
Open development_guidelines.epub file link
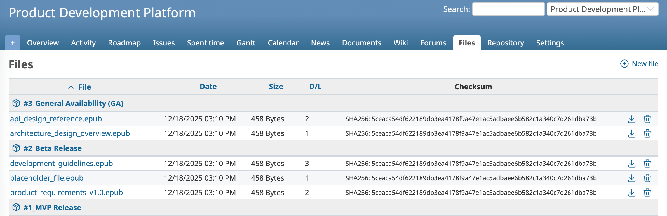coord(62,164)
